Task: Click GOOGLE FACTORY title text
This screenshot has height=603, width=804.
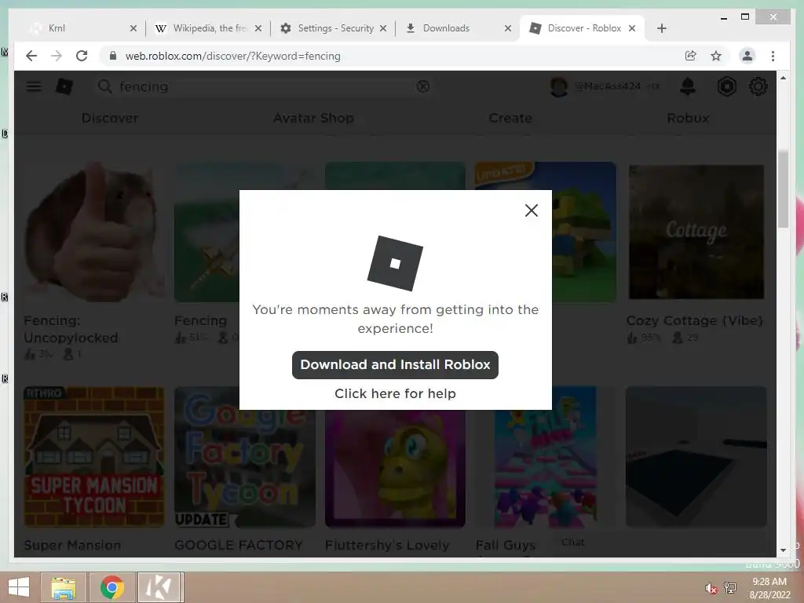Action: pos(239,545)
